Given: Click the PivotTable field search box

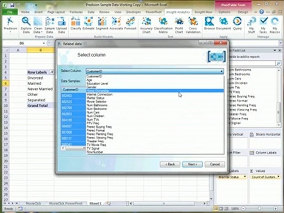Looking at the screenshot, I should click(252, 63).
